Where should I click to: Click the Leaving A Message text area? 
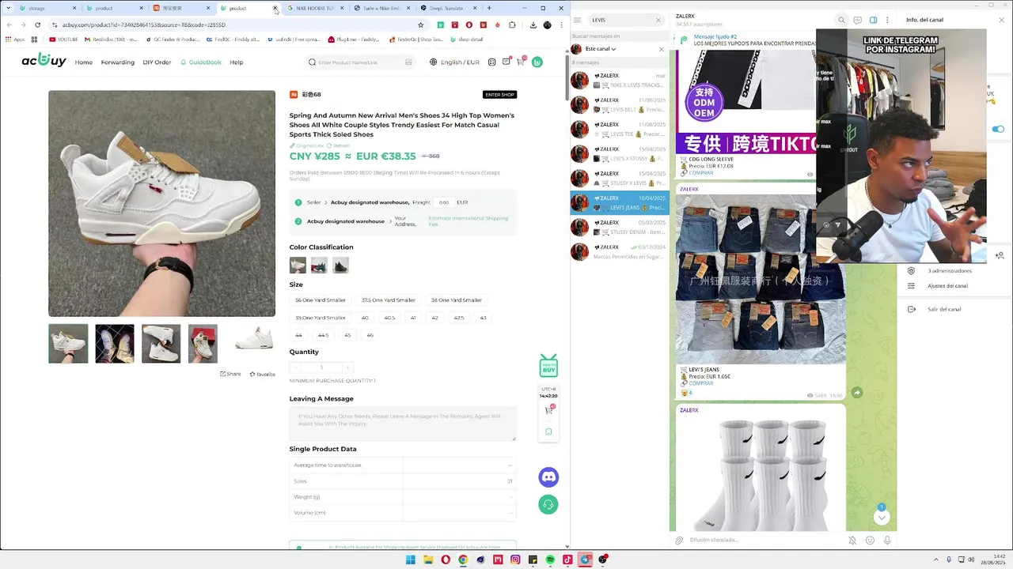click(x=403, y=424)
